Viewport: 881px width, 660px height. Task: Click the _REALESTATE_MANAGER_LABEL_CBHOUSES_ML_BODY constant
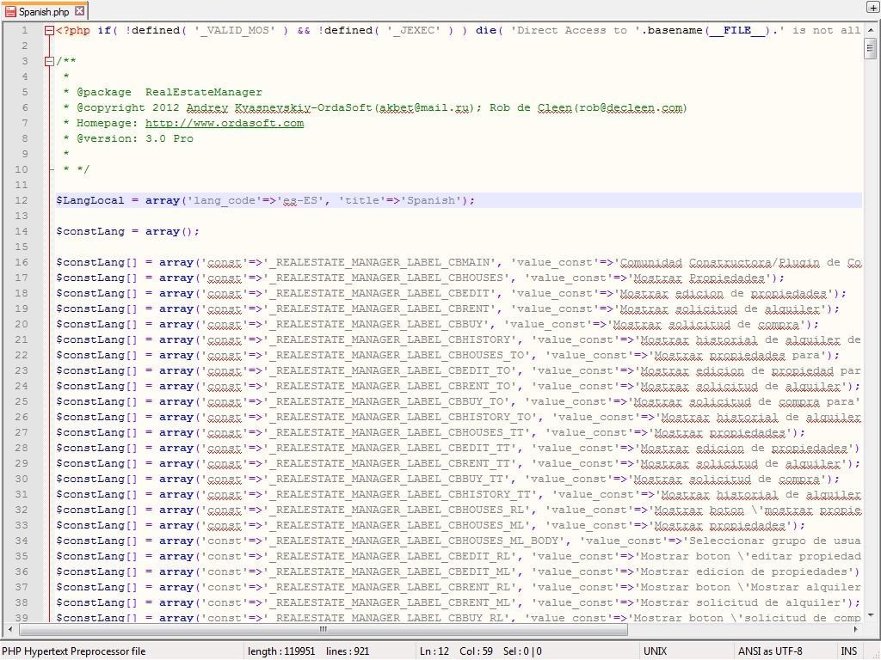click(414, 541)
